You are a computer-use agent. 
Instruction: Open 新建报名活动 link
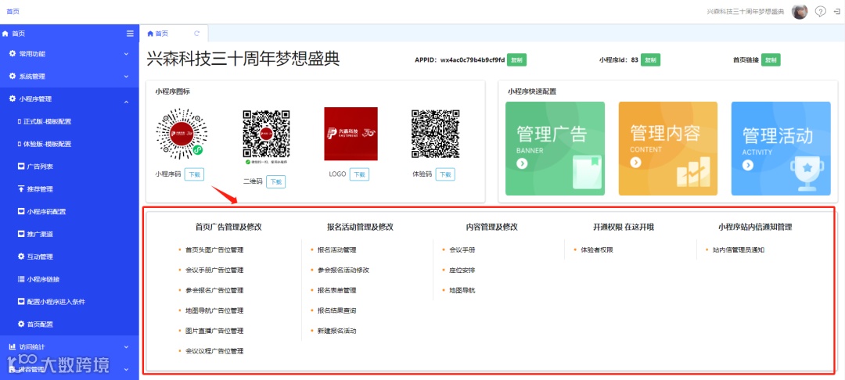(x=336, y=331)
